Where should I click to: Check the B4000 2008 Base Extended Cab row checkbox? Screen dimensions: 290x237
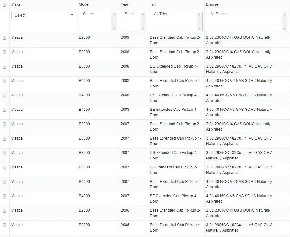(x=4, y=81)
